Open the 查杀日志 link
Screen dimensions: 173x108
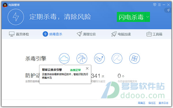point(163,103)
